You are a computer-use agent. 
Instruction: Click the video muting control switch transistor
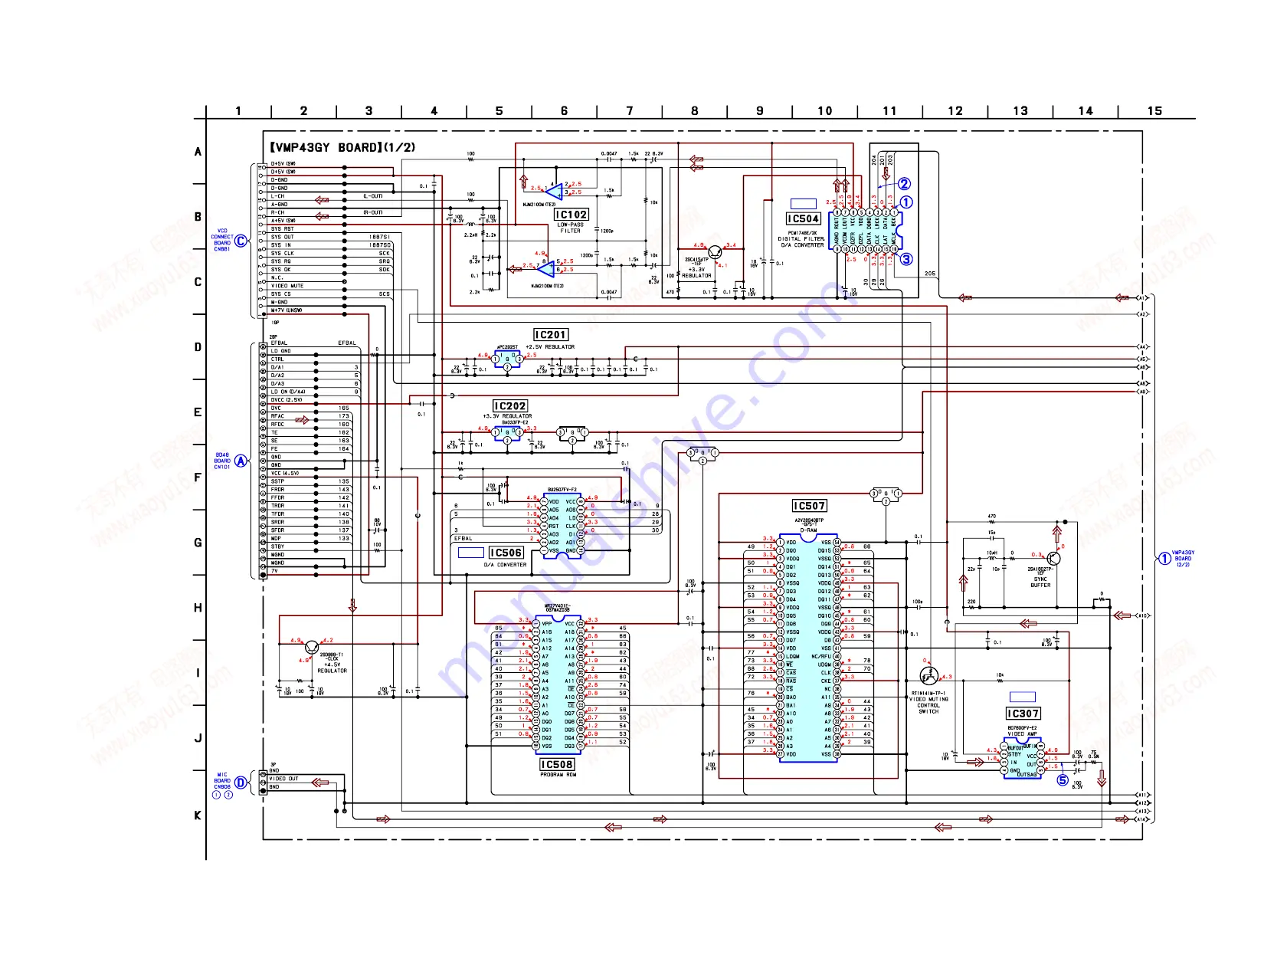[928, 676]
